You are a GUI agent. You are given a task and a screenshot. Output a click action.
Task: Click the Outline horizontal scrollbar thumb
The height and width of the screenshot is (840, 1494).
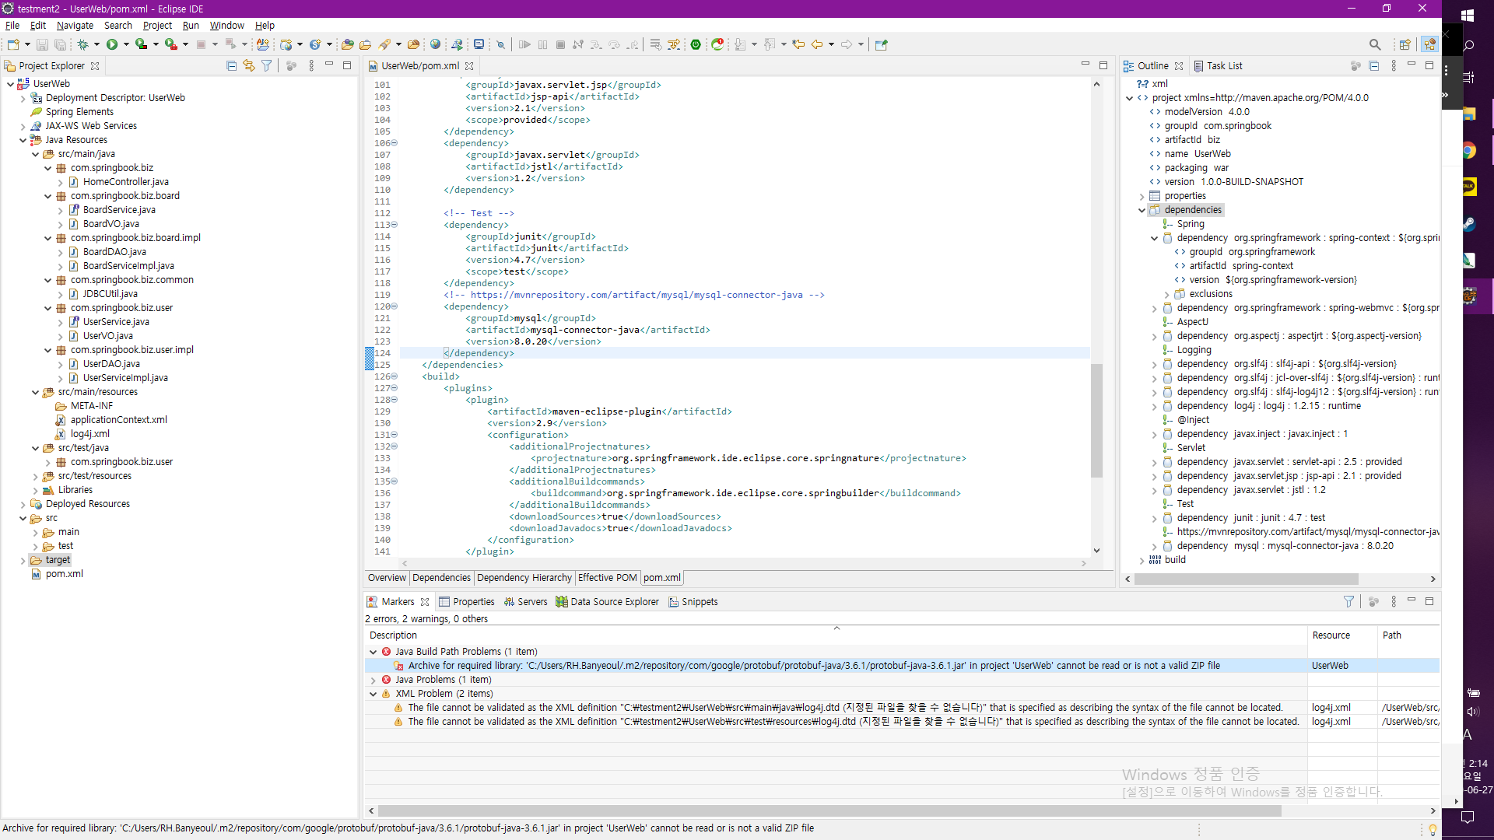tap(1246, 579)
